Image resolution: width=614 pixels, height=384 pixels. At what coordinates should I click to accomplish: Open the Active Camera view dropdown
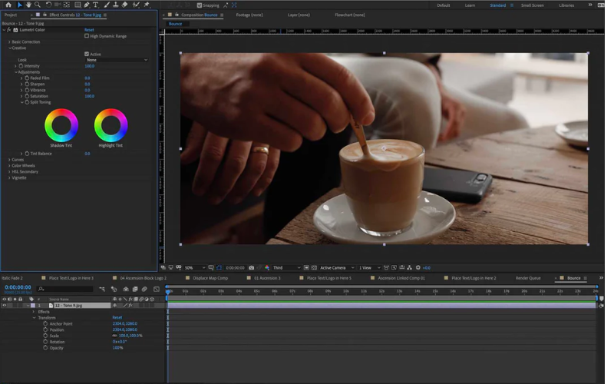[x=335, y=268]
